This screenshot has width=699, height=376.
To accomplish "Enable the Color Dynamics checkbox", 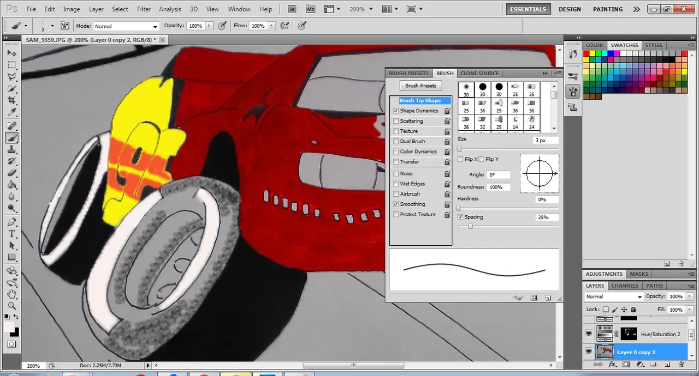I will (396, 151).
